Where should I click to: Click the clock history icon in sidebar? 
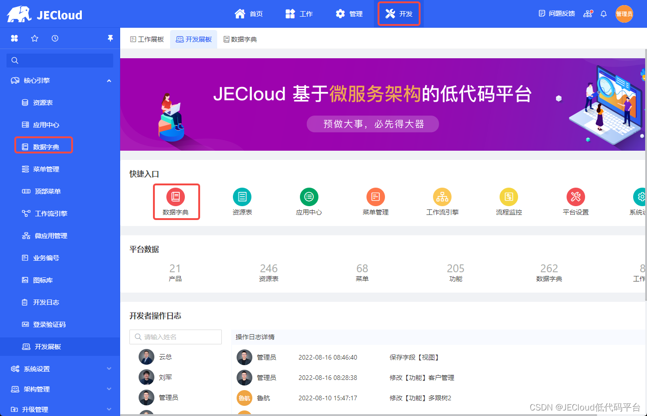pyautogui.click(x=55, y=38)
